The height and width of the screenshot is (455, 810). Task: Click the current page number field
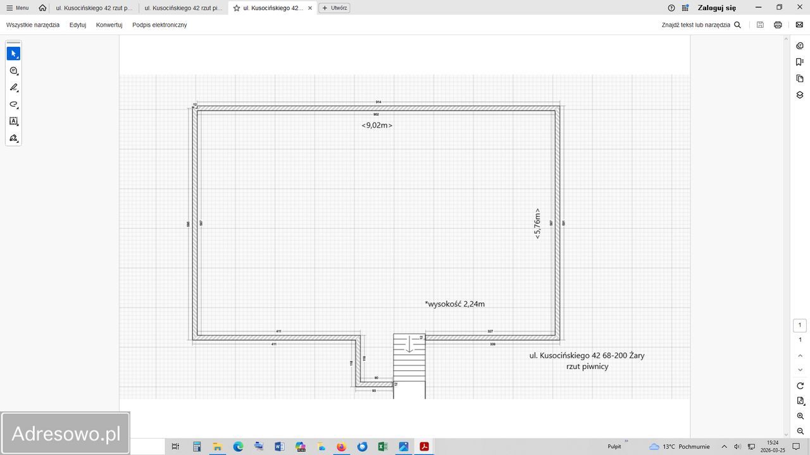coord(799,325)
